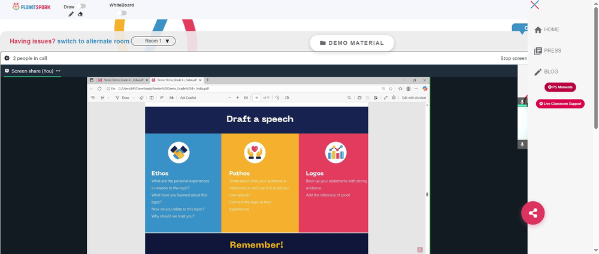Screen dimensions: 599x254
Task: Click switch to alternate room link
Action: point(93,41)
